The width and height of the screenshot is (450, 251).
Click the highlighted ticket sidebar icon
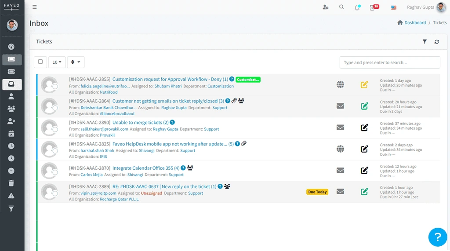11,59
